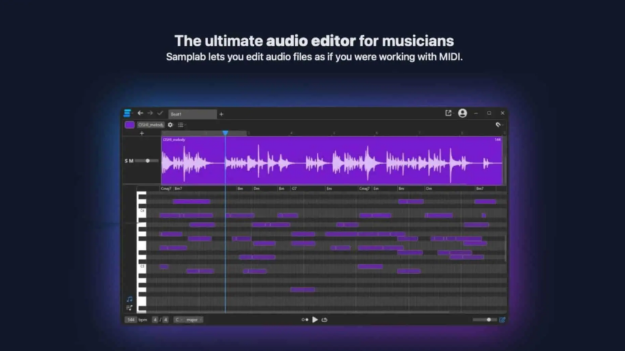Select the first Cmaj7 chord label
Image resolution: width=625 pixels, height=351 pixels.
[166, 189]
